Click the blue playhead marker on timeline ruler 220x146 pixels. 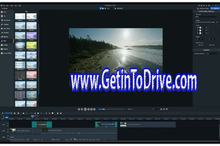(x=33, y=116)
